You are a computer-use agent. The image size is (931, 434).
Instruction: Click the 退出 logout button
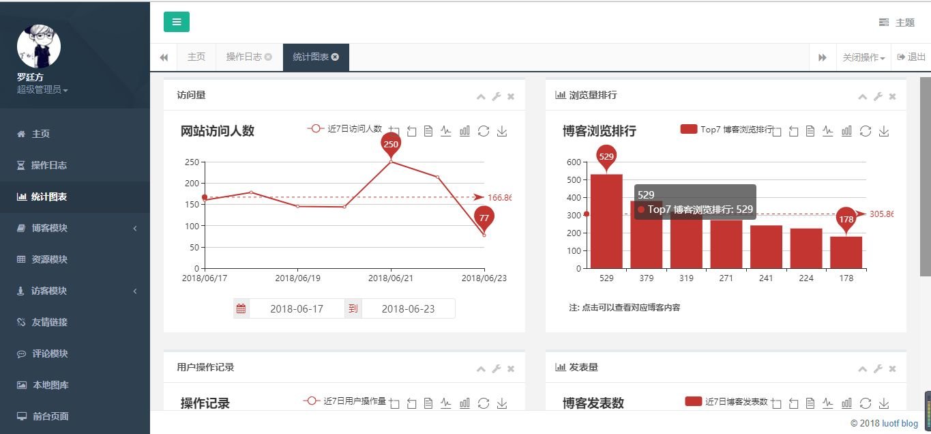[911, 57]
